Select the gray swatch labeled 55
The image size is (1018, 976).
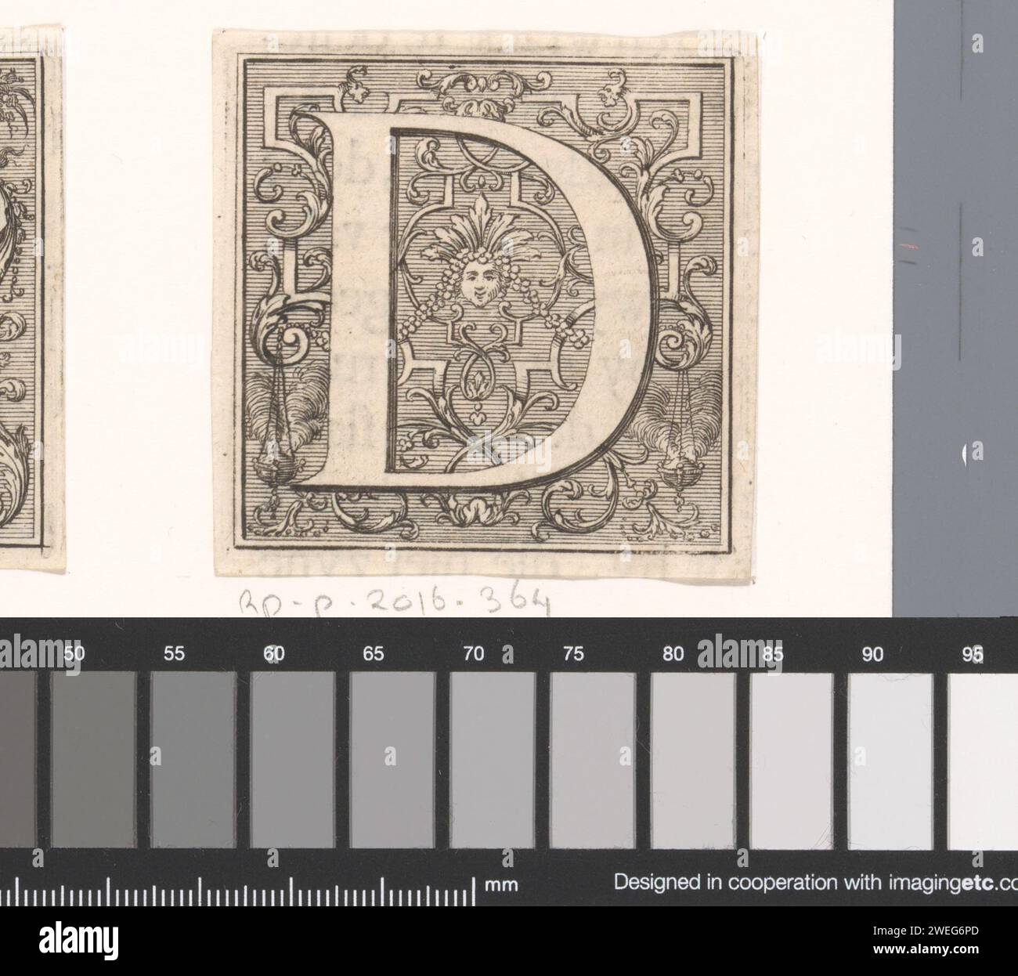click(193, 759)
